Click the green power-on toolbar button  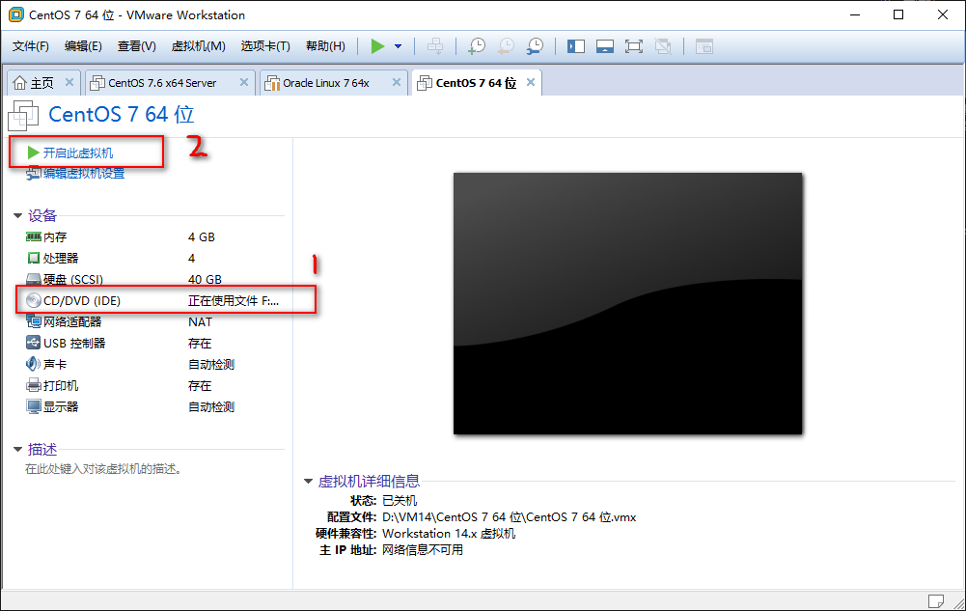tap(377, 46)
